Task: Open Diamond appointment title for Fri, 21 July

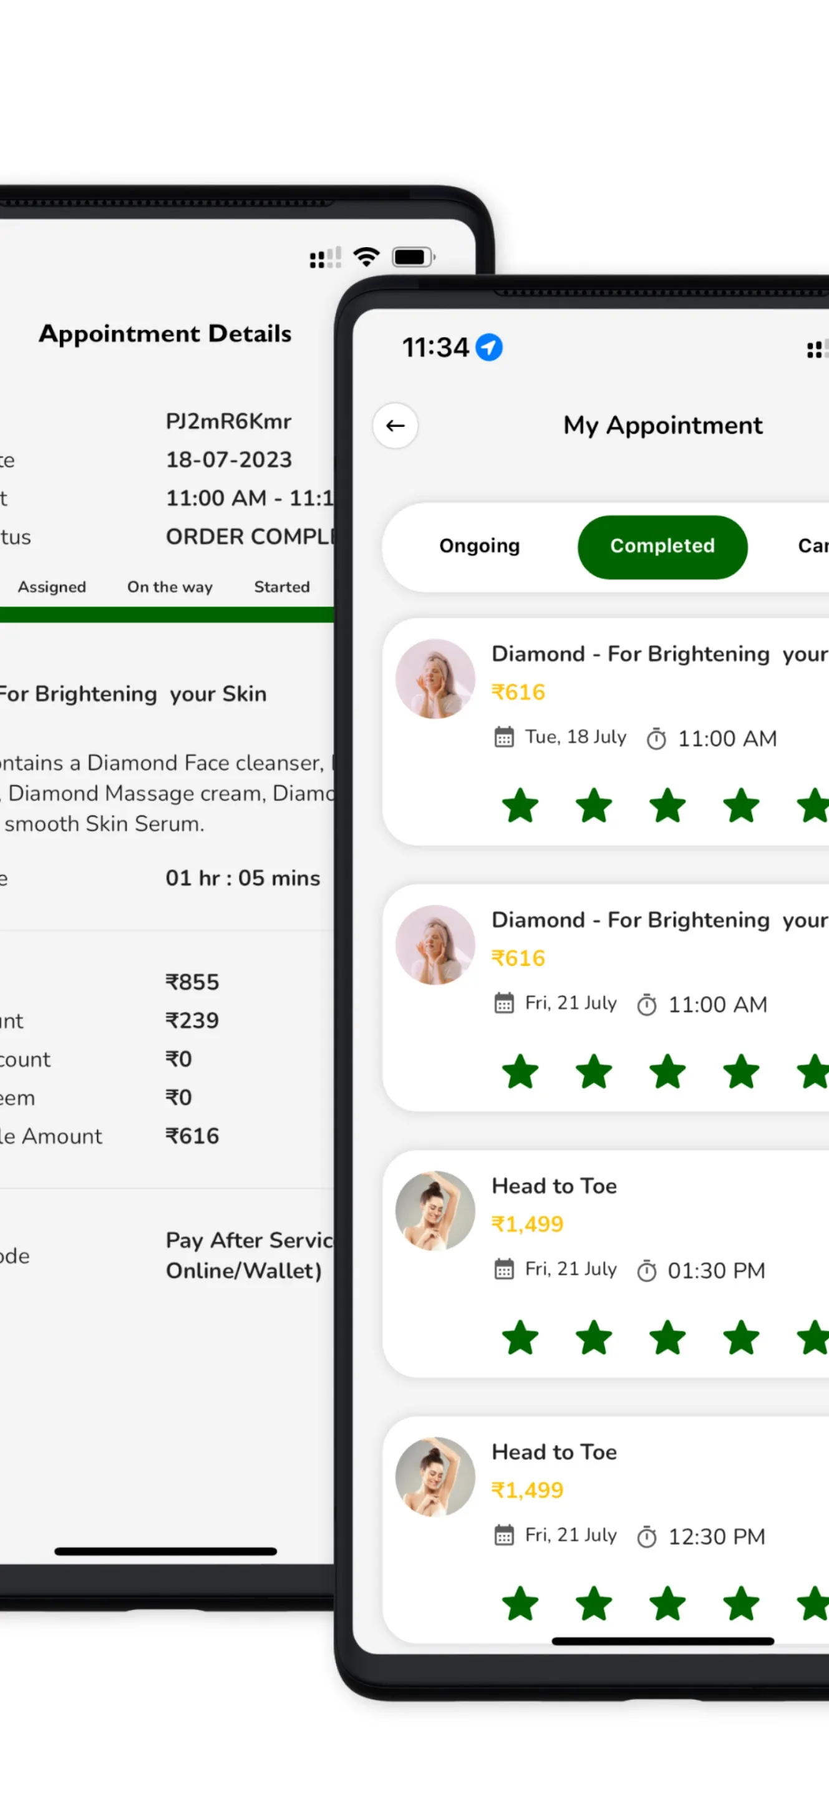Action: 659,920
